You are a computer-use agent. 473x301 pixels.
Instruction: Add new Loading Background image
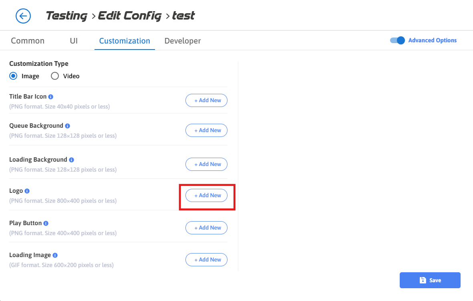pyautogui.click(x=206, y=164)
